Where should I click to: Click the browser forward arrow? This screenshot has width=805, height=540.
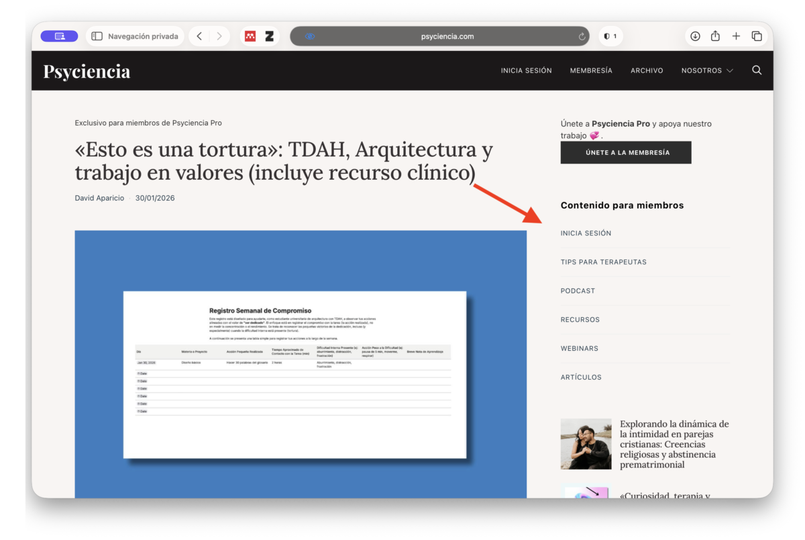click(x=219, y=36)
